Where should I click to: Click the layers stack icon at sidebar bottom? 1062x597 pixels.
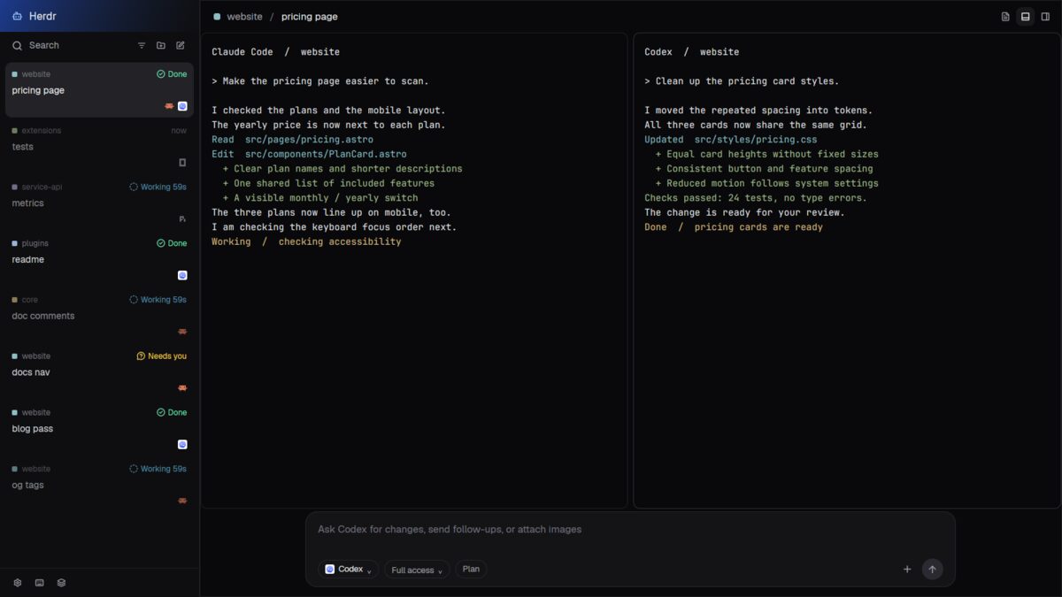[x=61, y=583]
